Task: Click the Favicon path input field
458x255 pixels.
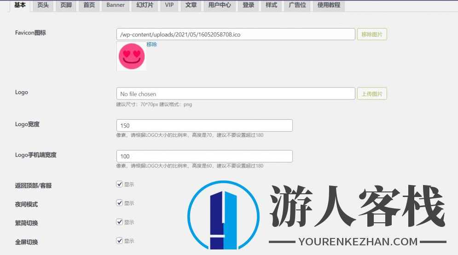Action: [x=236, y=34]
